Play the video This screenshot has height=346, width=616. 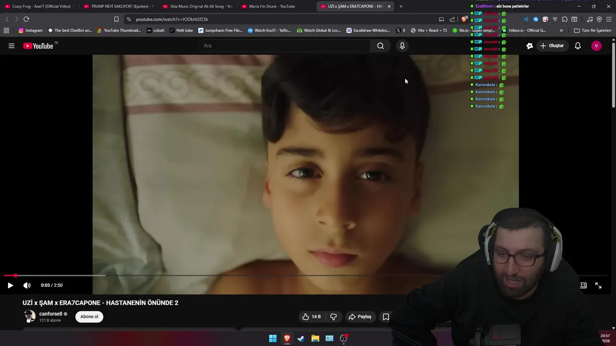pos(10,285)
